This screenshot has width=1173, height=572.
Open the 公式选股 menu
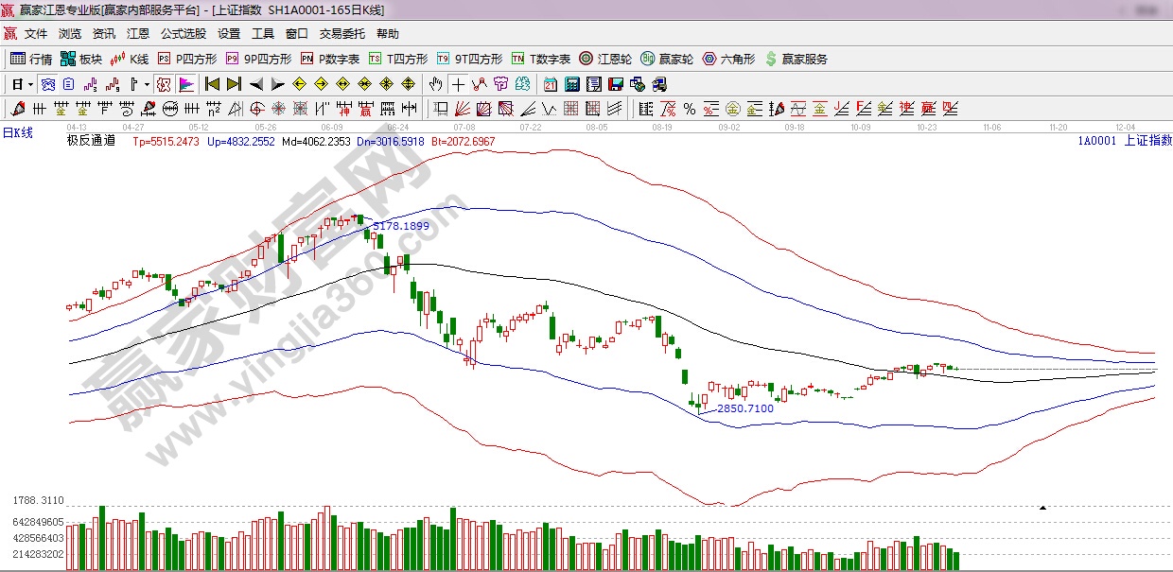coord(183,34)
